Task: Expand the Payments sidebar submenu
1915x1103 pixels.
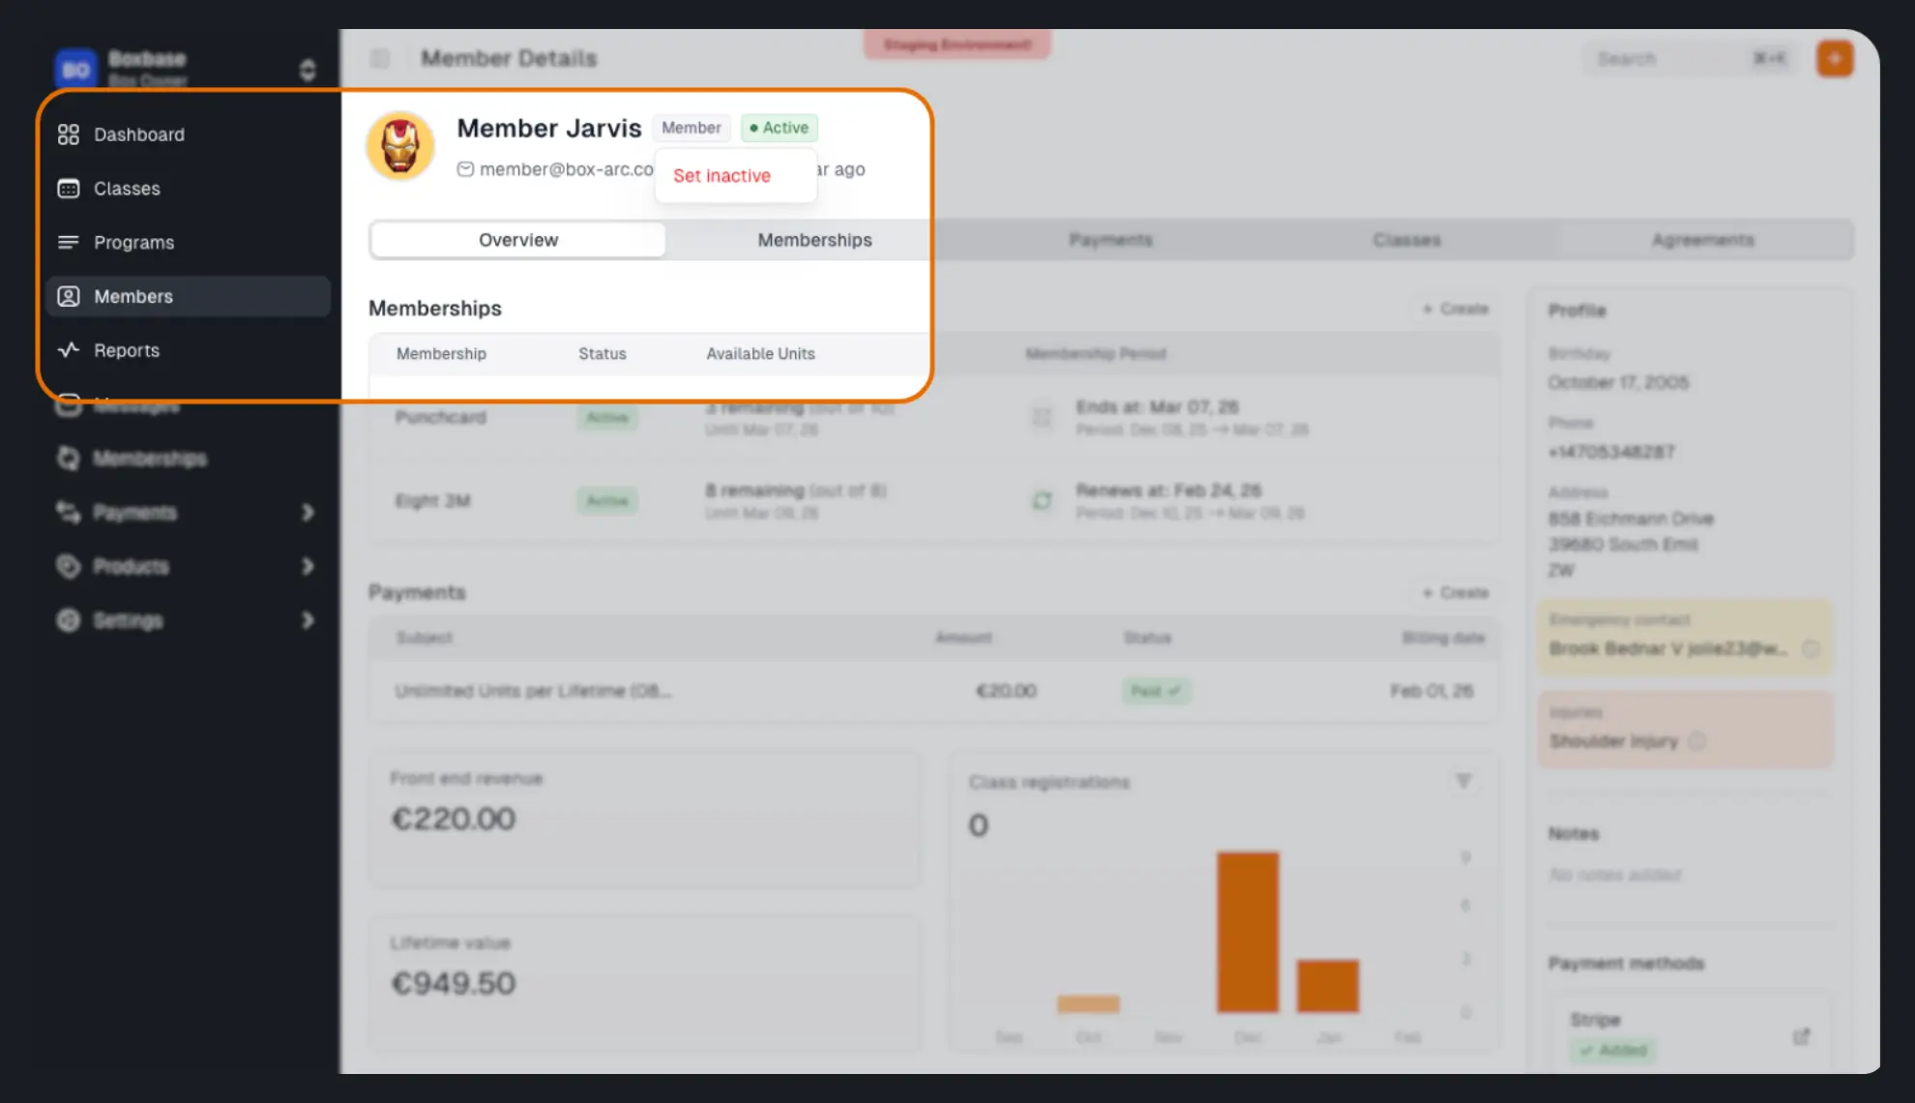Action: (x=308, y=512)
